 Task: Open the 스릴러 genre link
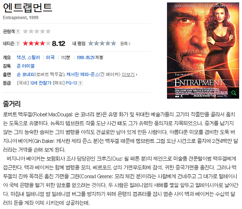(x=33, y=57)
